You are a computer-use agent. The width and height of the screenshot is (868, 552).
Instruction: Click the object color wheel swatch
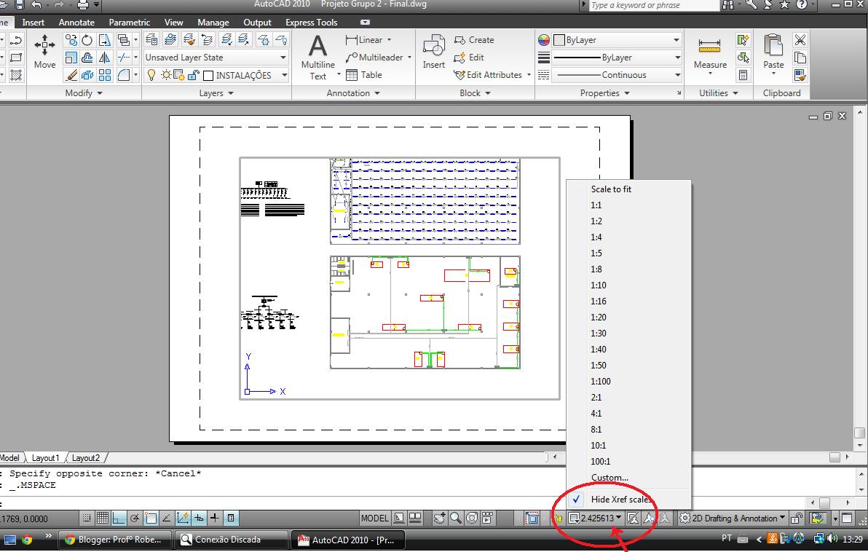pos(544,40)
